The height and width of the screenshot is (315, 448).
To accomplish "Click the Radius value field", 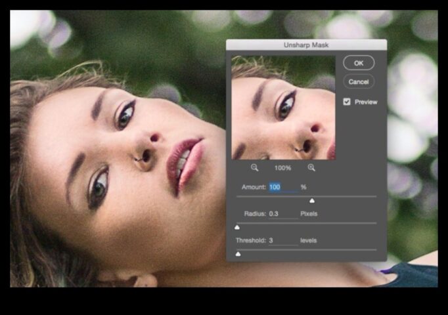I will 283,214.
